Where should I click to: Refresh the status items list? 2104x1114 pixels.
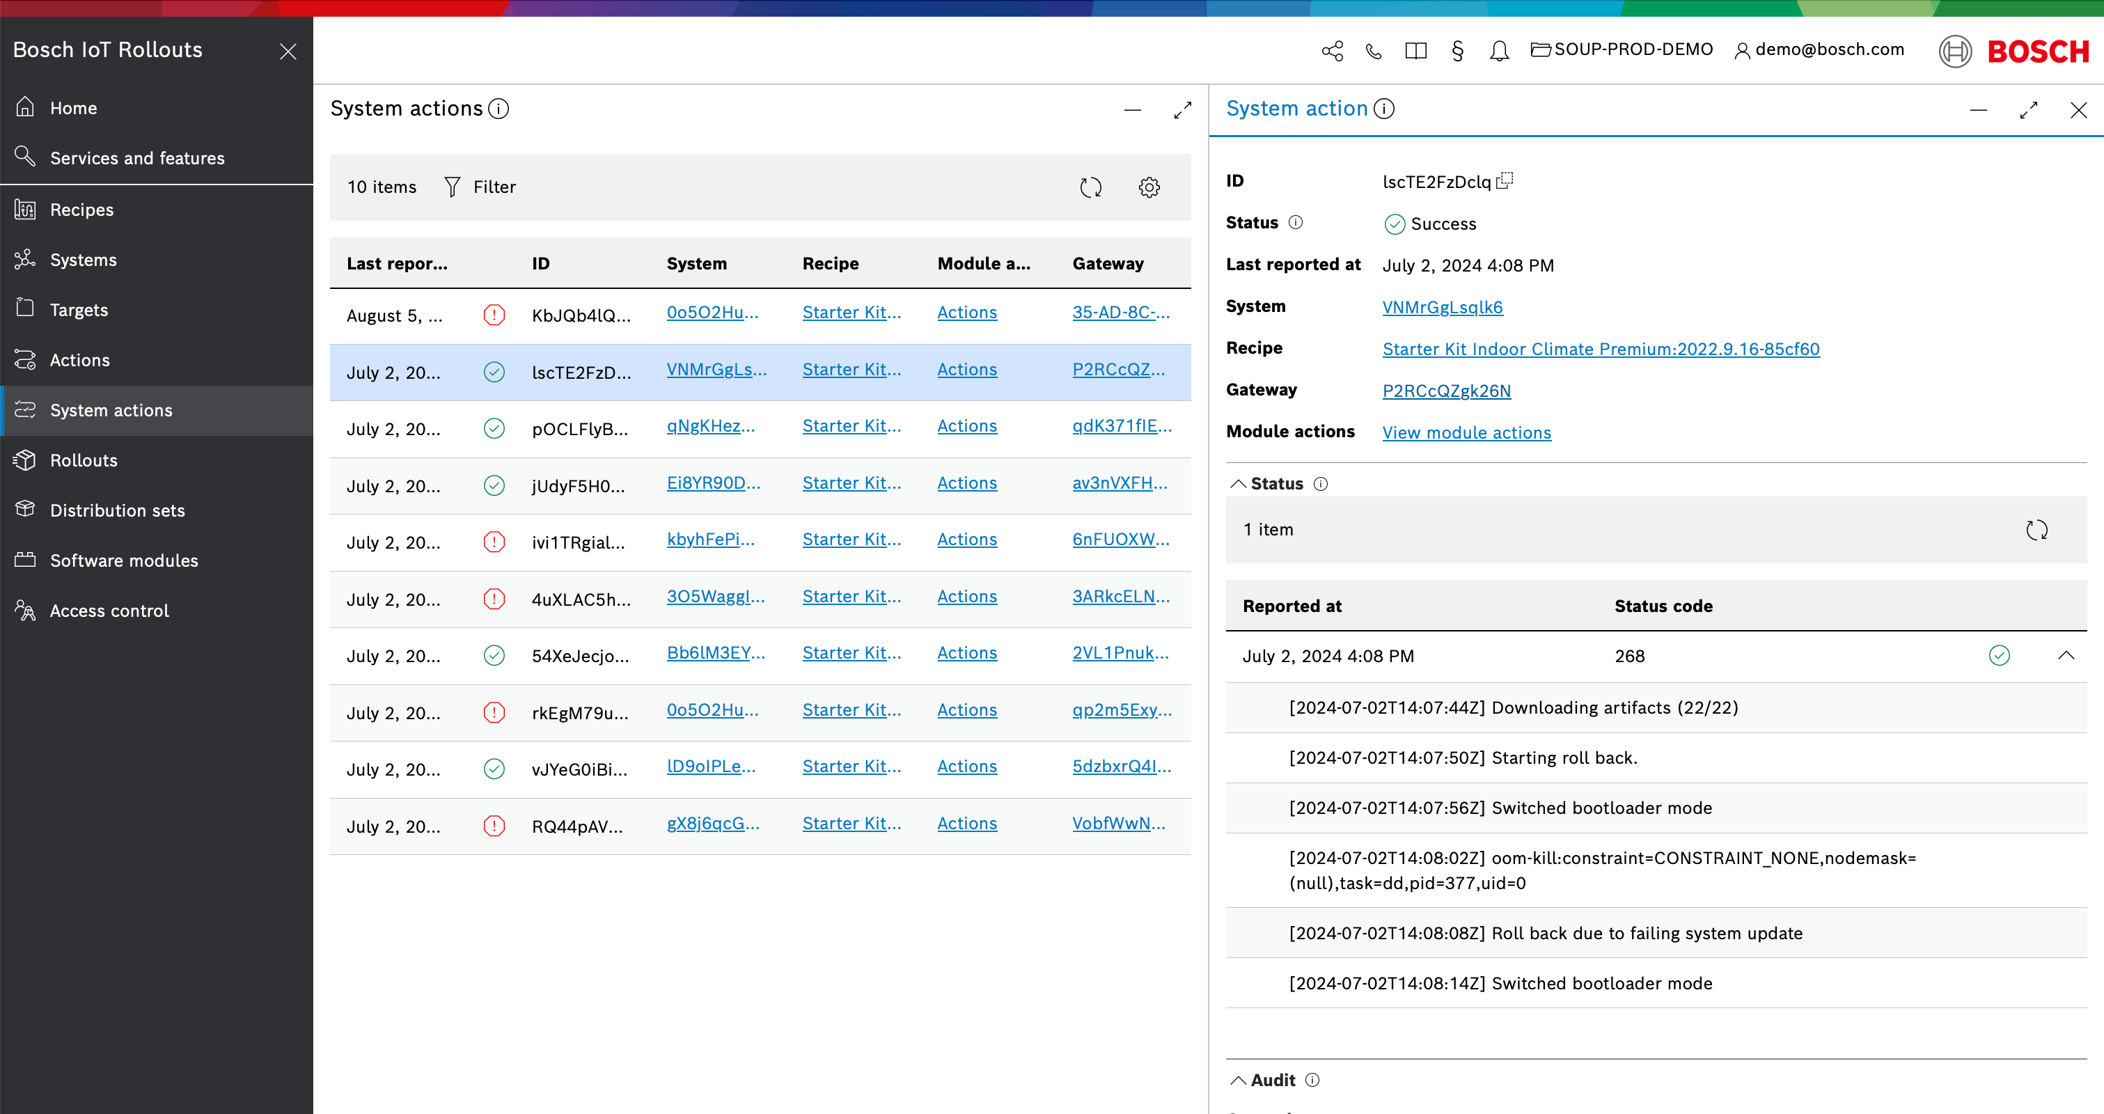click(x=2036, y=530)
